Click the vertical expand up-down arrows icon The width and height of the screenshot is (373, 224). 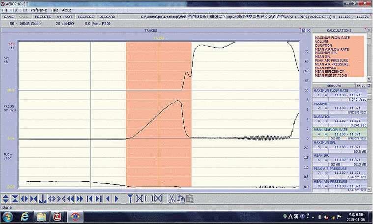5,198
